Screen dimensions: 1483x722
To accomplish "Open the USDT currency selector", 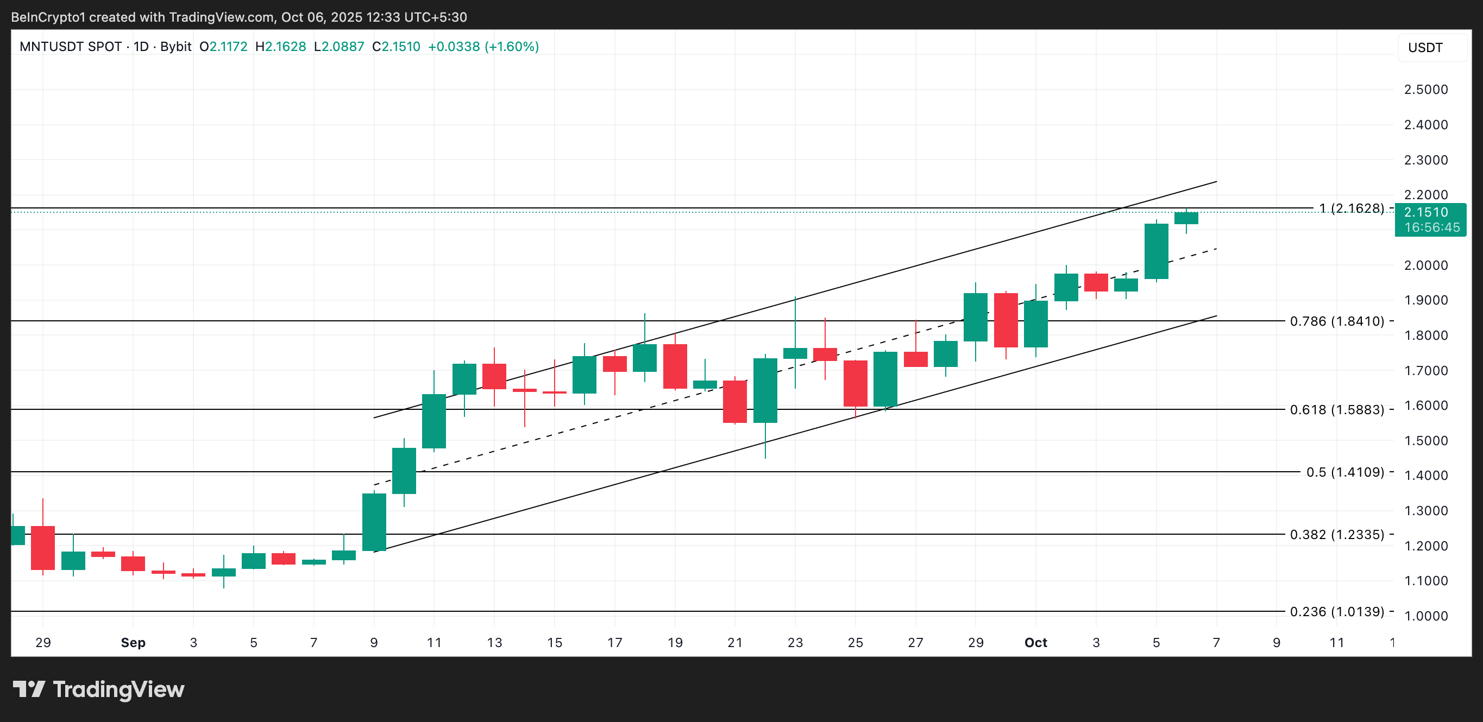I will coord(1425,48).
